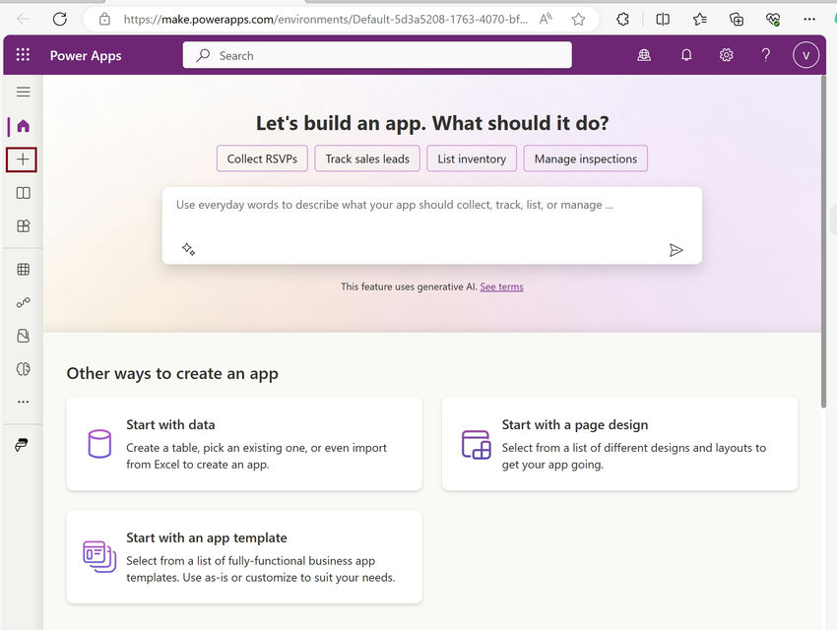
Task: Open the See terms link
Action: 501,286
